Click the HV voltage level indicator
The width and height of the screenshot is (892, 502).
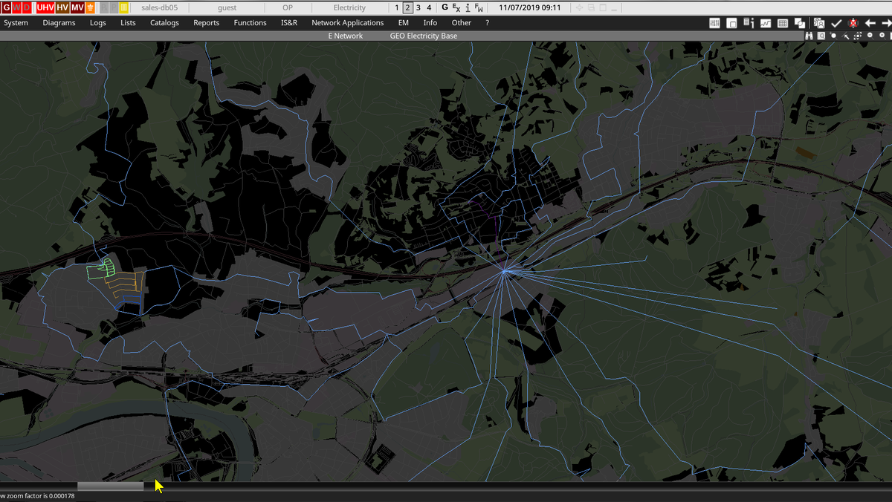point(63,7)
